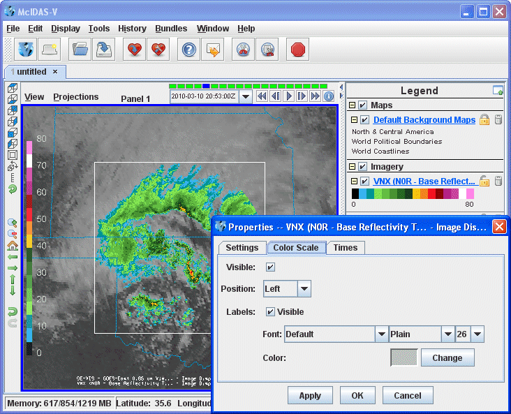Open Default Background Maps link
The width and height of the screenshot is (511, 414).
click(424, 119)
